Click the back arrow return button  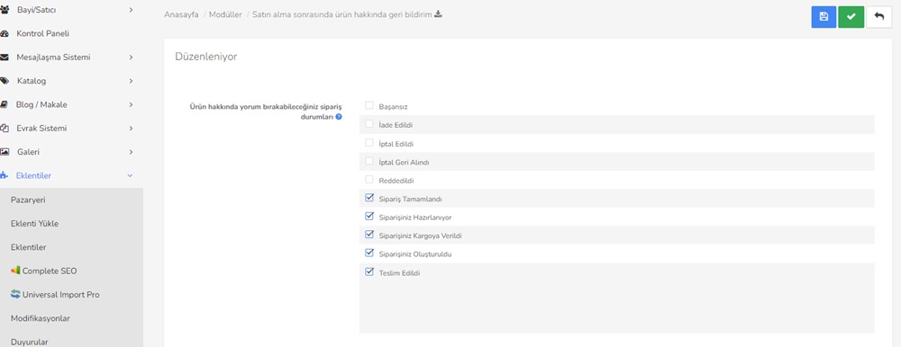(879, 17)
